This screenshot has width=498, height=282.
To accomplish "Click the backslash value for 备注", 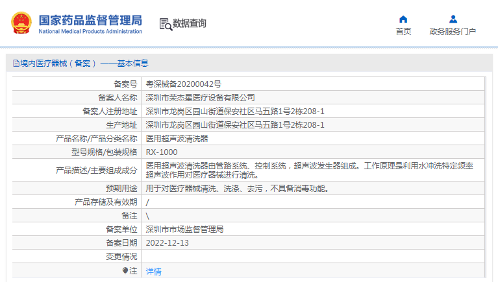I will (x=147, y=216).
